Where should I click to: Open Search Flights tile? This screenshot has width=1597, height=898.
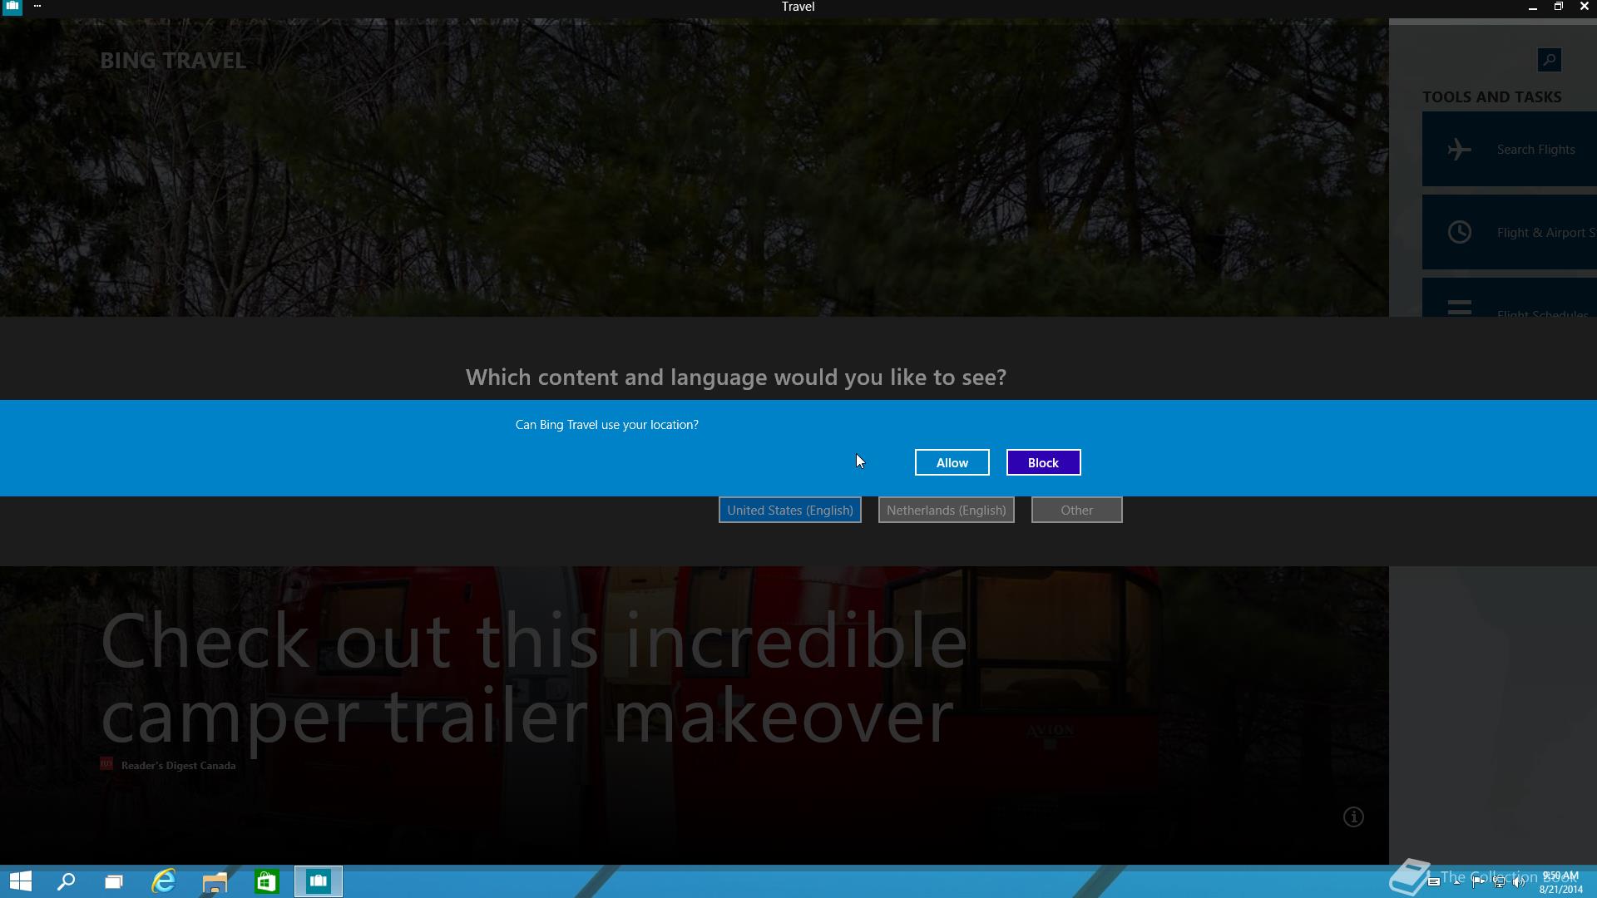(x=1509, y=149)
